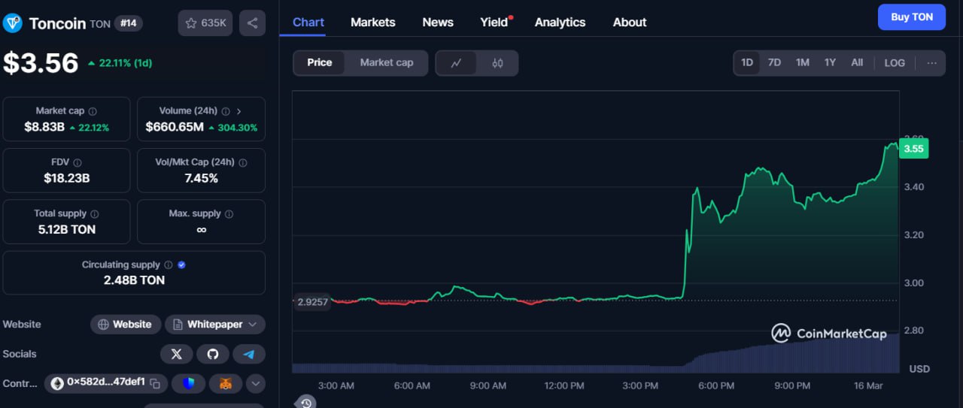Click the blue shield wallet icon
Image resolution: width=963 pixels, height=408 pixels.
[188, 384]
